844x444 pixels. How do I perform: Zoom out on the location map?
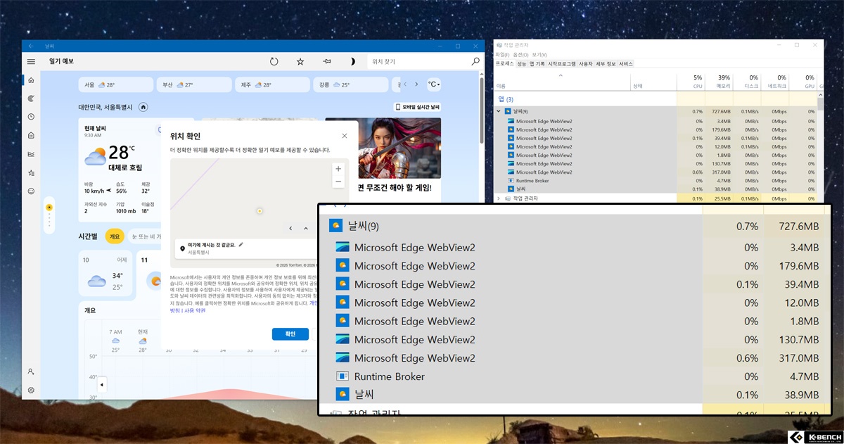(x=338, y=182)
